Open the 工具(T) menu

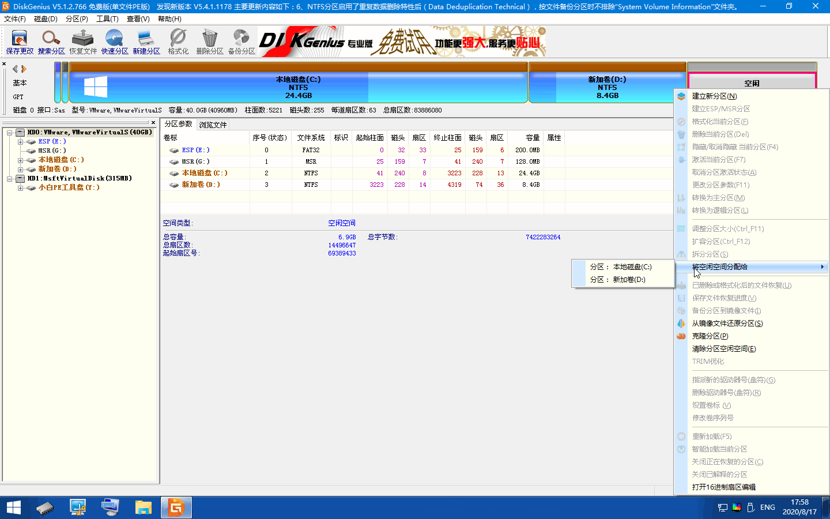point(107,19)
